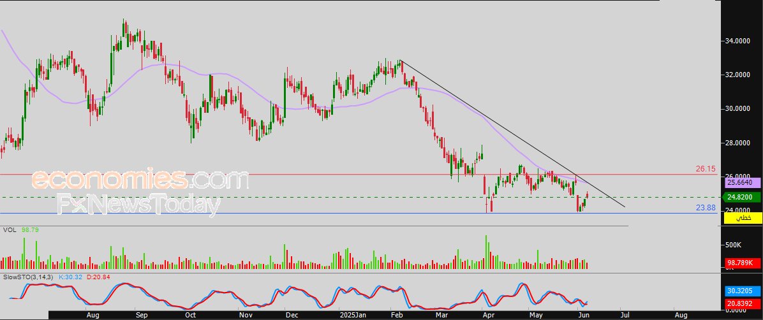Click the 32.0000 price axis label
Screen dimensions: 763x320
738,75
